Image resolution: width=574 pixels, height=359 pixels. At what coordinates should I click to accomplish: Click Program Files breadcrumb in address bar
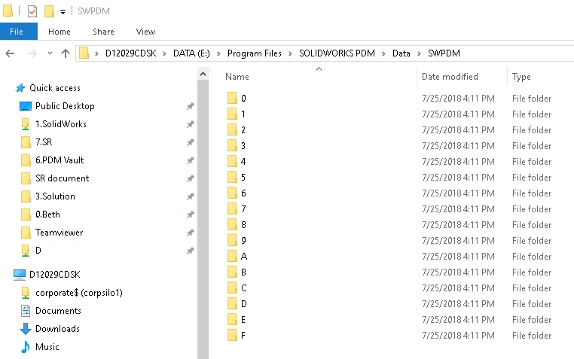click(x=255, y=53)
